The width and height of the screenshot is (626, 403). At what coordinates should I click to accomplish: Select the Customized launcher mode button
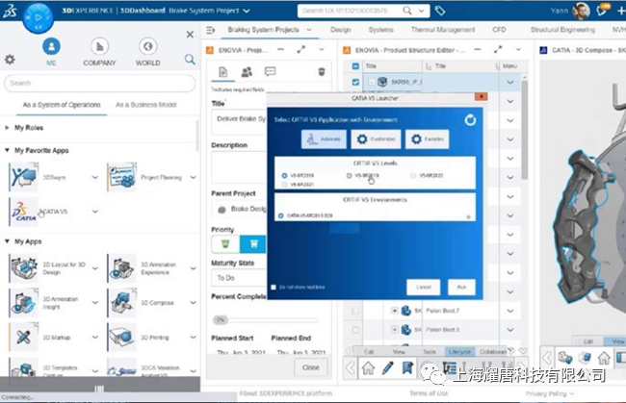coord(376,139)
